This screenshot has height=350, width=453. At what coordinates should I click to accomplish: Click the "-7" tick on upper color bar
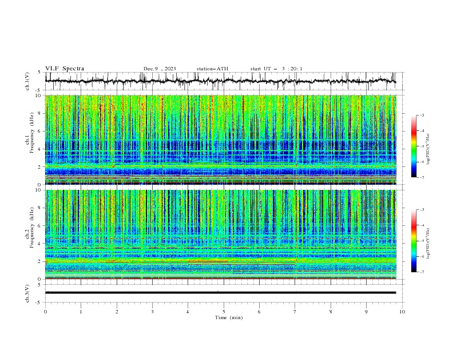pos(422,178)
